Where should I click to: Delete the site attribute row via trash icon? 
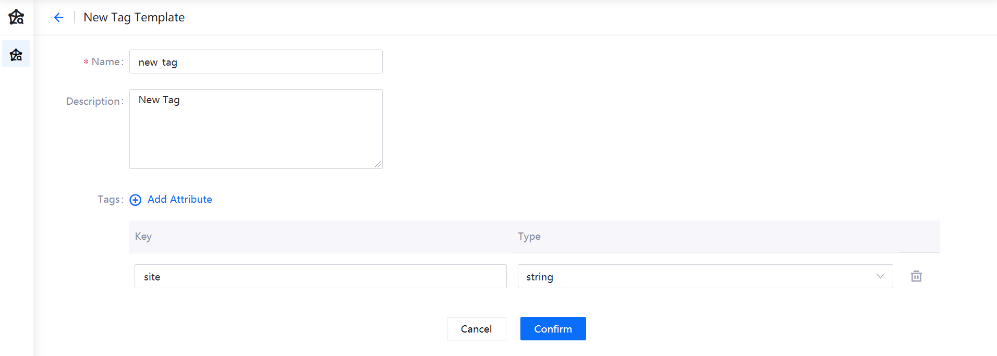916,276
